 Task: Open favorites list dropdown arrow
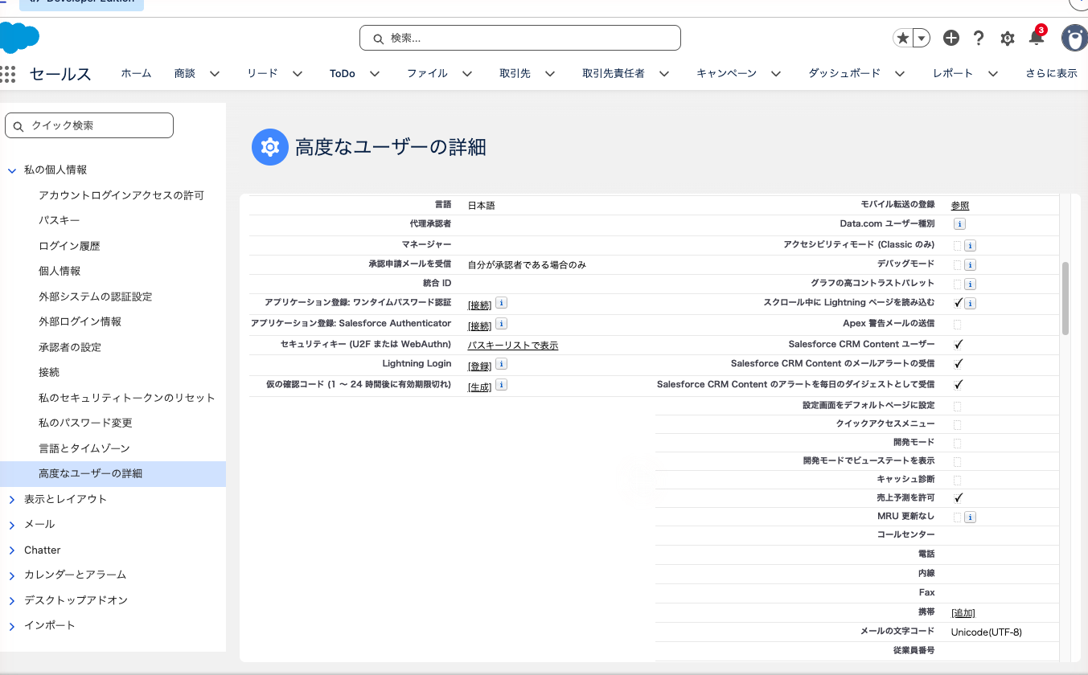[922, 38]
